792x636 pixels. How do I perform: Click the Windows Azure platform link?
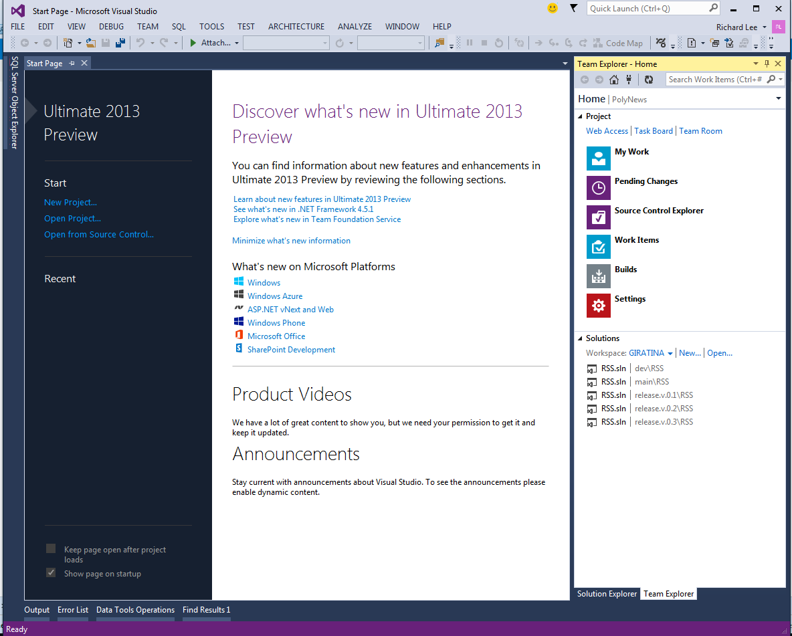[275, 296]
